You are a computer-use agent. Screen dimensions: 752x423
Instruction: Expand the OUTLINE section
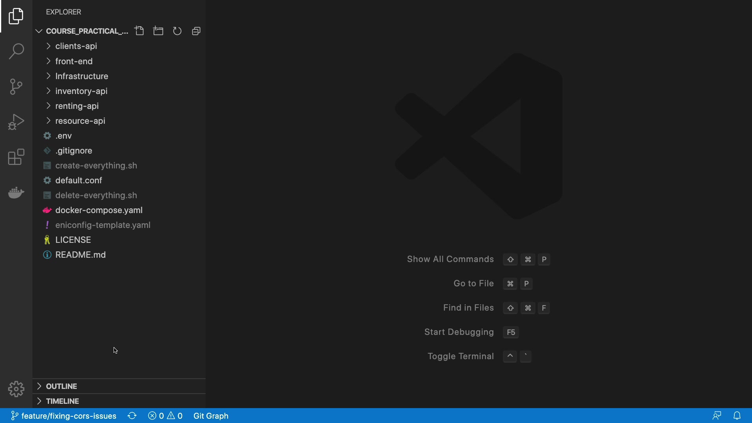click(61, 386)
